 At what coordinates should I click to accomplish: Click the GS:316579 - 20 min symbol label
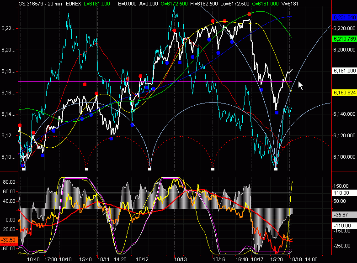coord(41,4)
